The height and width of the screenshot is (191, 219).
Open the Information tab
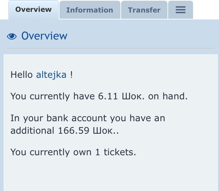tap(90, 10)
